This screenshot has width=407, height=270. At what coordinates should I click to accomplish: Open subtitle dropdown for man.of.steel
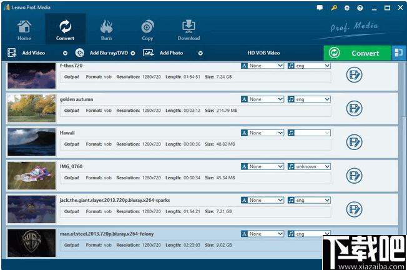click(262, 234)
